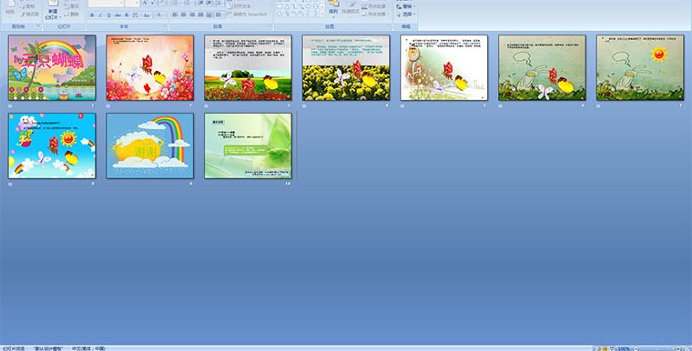The height and width of the screenshot is (351, 692).
Task: Select slide 4 thumbnail with yellow flowers
Action: (x=346, y=67)
